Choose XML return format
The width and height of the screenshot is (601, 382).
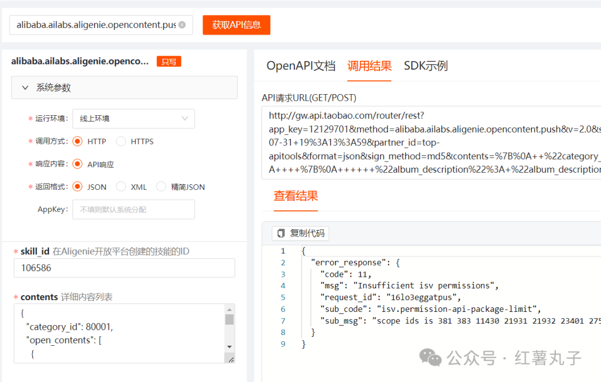click(121, 187)
